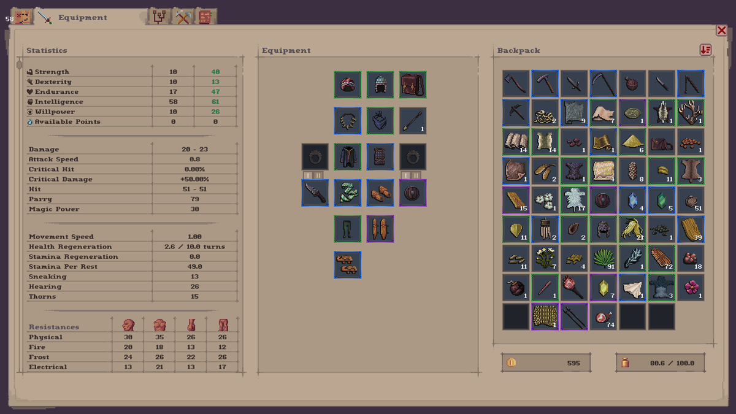736x414 pixels.
Task: Select the burning torch item
Action: pyautogui.click(x=574, y=288)
